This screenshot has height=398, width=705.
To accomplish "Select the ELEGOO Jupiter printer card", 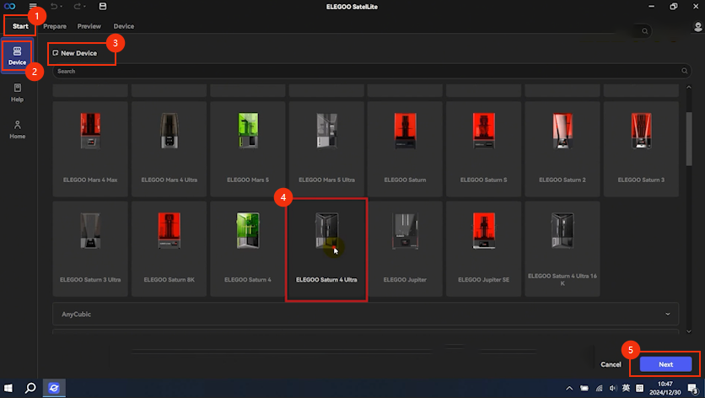I will [x=405, y=249].
